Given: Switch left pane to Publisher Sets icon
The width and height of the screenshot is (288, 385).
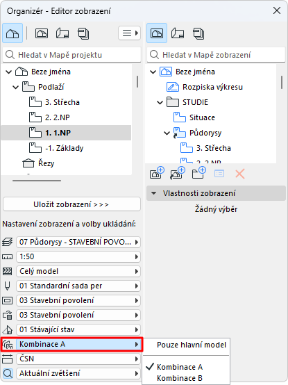Looking at the screenshot, I should 83,33.
